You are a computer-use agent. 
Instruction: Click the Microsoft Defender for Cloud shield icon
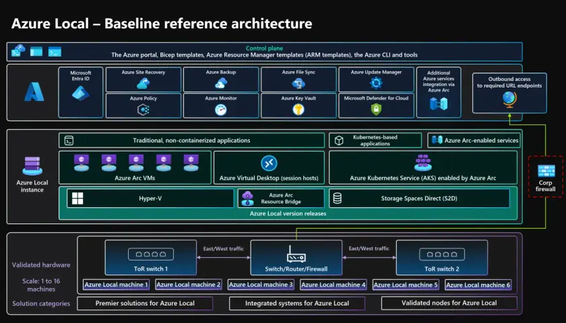tap(376, 110)
